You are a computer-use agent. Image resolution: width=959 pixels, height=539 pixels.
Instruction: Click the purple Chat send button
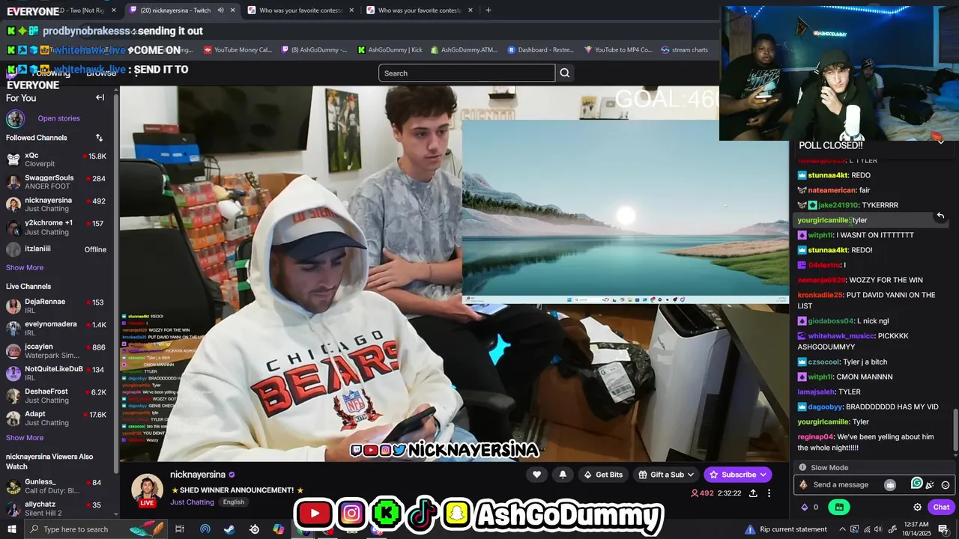941,508
